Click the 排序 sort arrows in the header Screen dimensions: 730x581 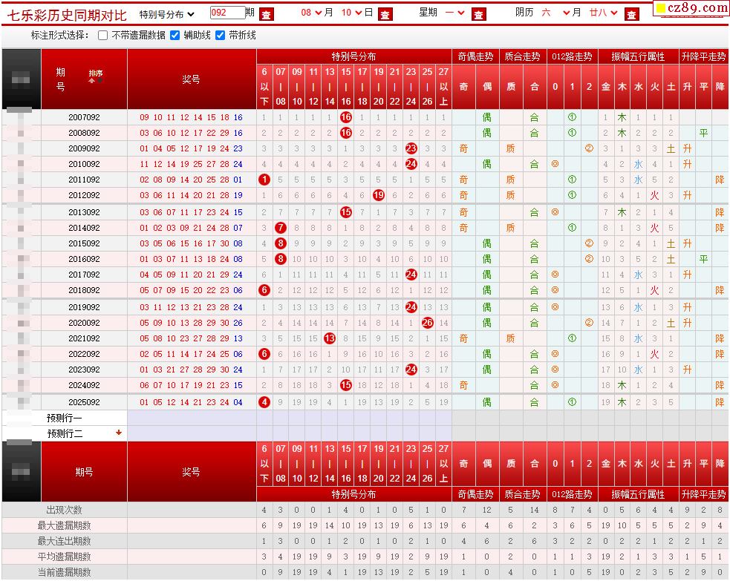(x=96, y=76)
